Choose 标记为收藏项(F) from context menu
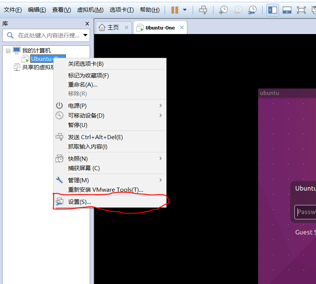The height and width of the screenshot is (284, 316). click(110, 76)
